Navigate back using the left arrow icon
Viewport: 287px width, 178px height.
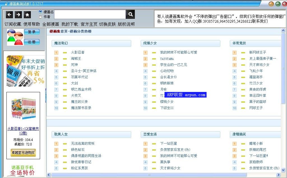point(9,14)
